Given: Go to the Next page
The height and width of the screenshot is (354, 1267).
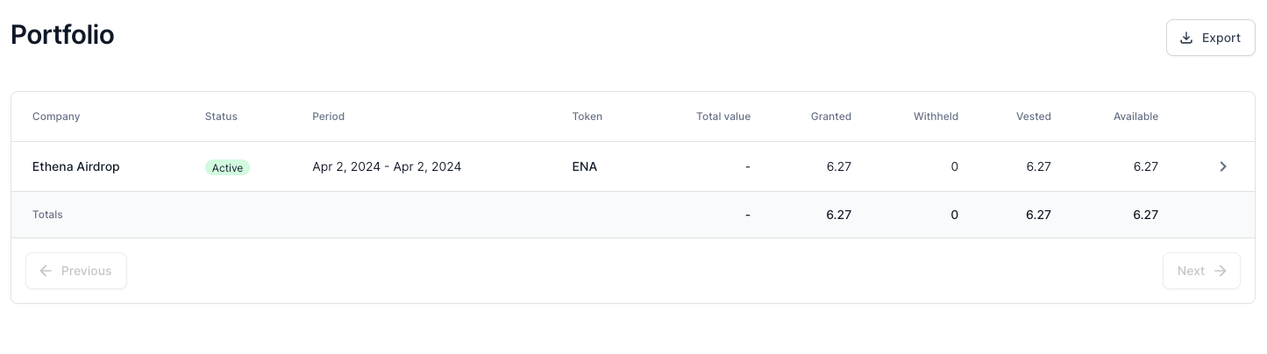Looking at the screenshot, I should pyautogui.click(x=1201, y=271).
